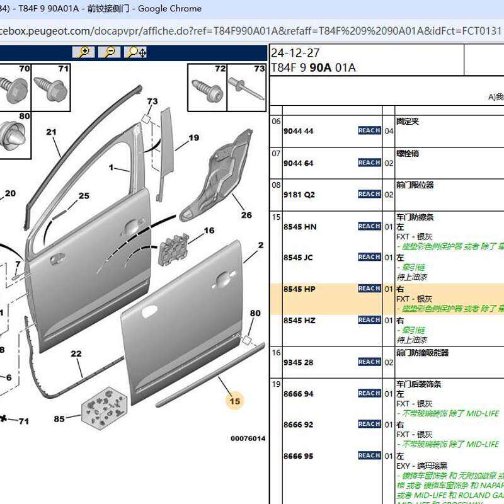The width and height of the screenshot is (504, 504).
Task: Zoom in on the parts diagram
Action: (x=84, y=52)
